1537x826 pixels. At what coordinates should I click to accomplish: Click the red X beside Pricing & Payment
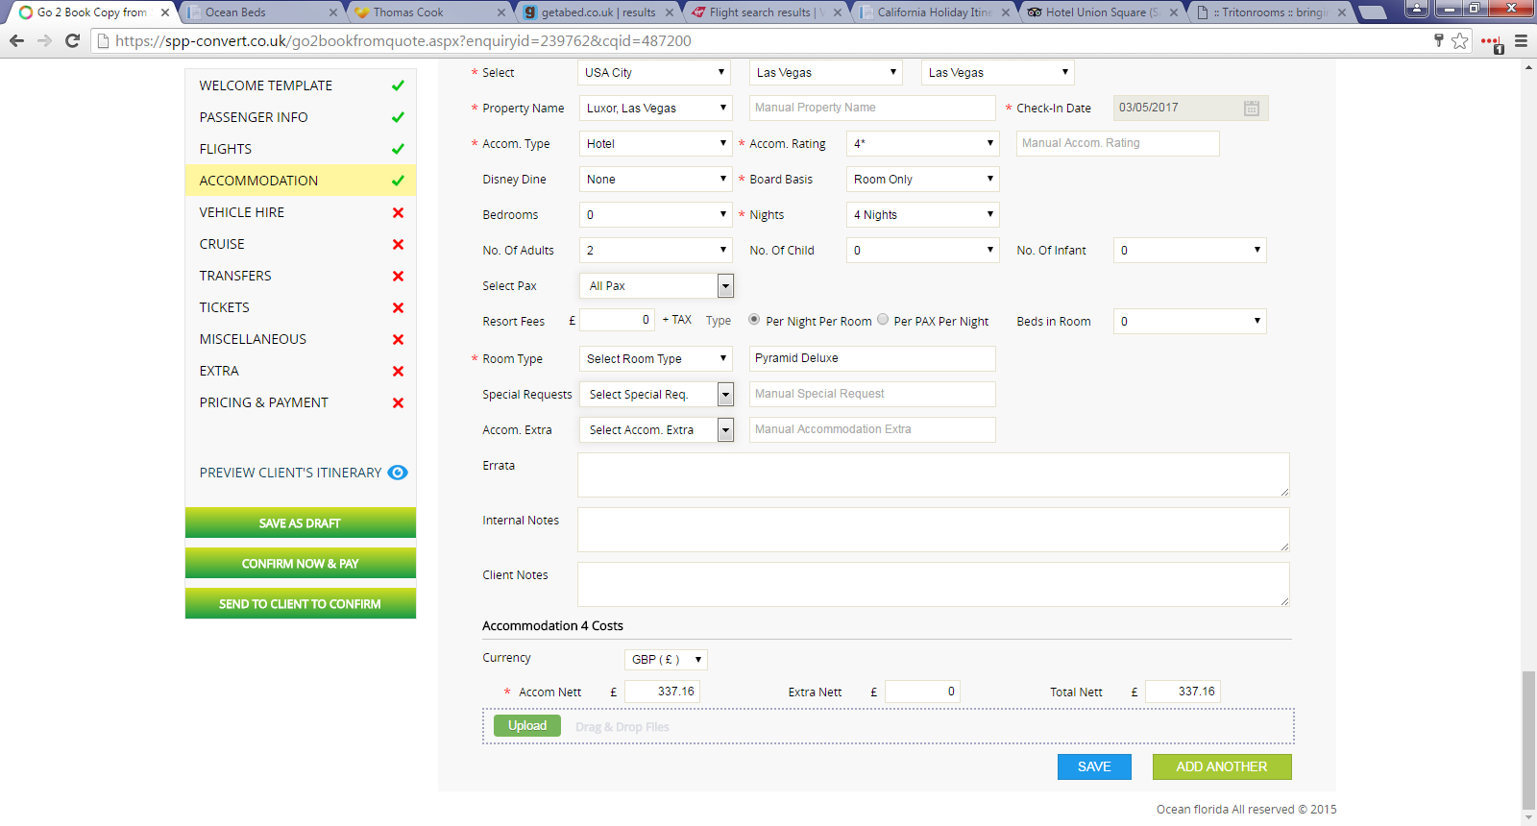(398, 403)
